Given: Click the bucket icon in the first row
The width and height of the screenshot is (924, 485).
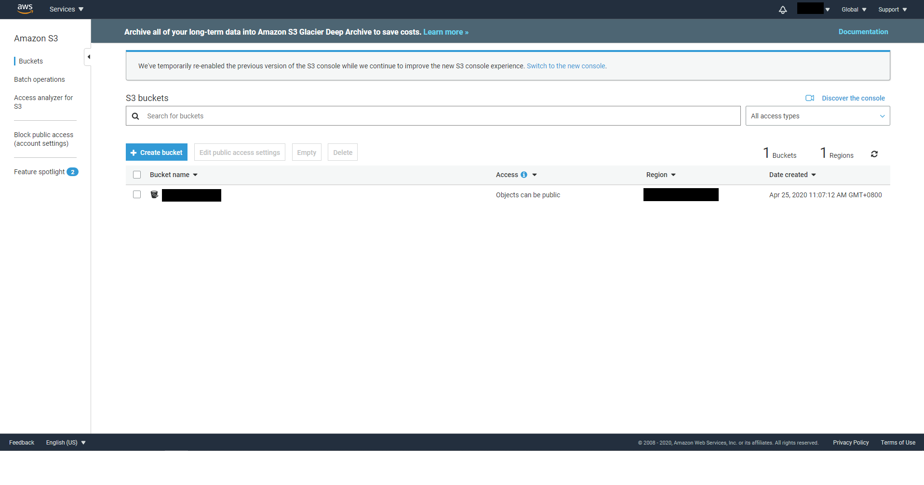Looking at the screenshot, I should coord(154,194).
